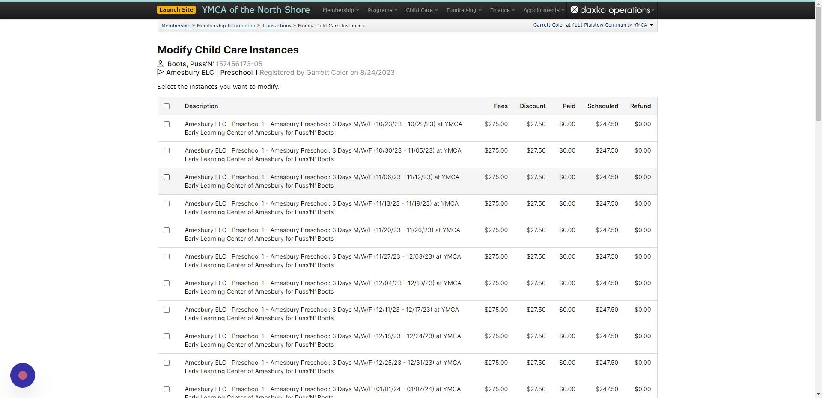Viewport: 822px width, 398px height.
Task: Check the 01/01/24 - 01/07/24 instance checkbox
Action: coord(167,389)
